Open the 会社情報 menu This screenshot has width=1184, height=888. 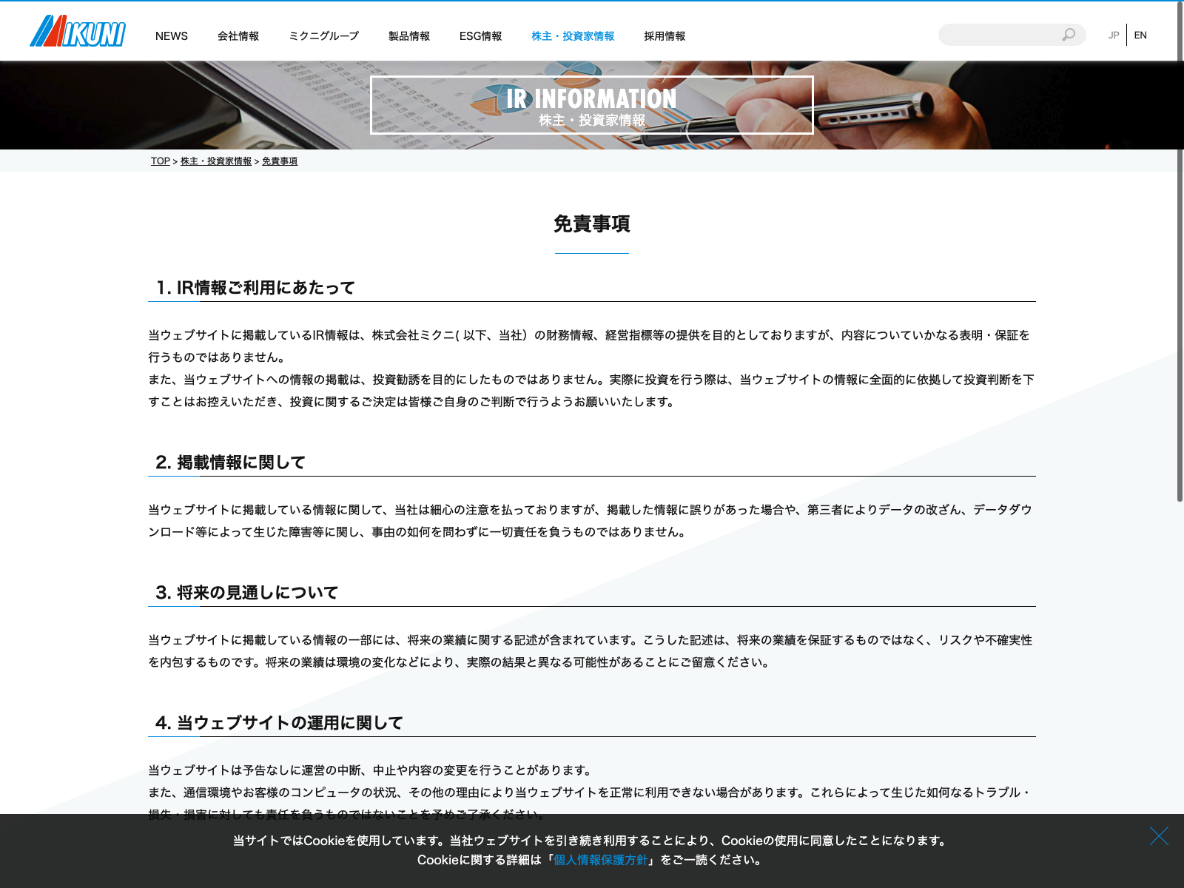tap(238, 36)
